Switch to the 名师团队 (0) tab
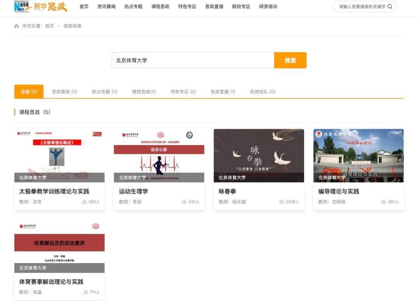Image resolution: width=419 pixels, height=301 pixels. click(x=262, y=91)
